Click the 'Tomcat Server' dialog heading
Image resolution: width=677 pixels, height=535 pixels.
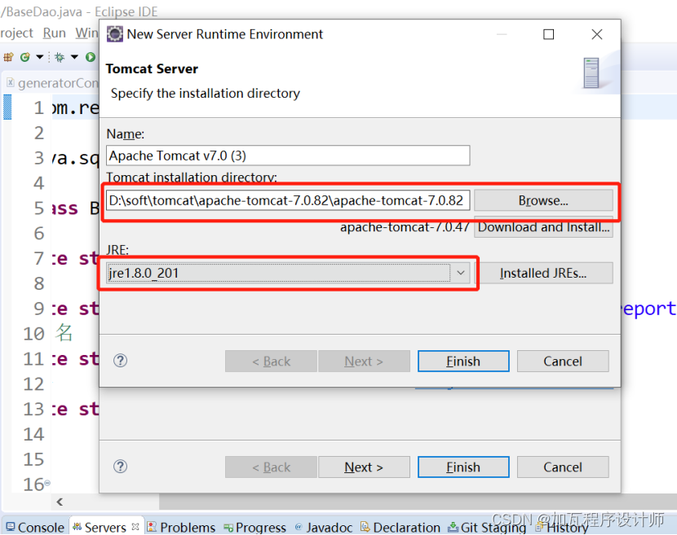tap(152, 69)
